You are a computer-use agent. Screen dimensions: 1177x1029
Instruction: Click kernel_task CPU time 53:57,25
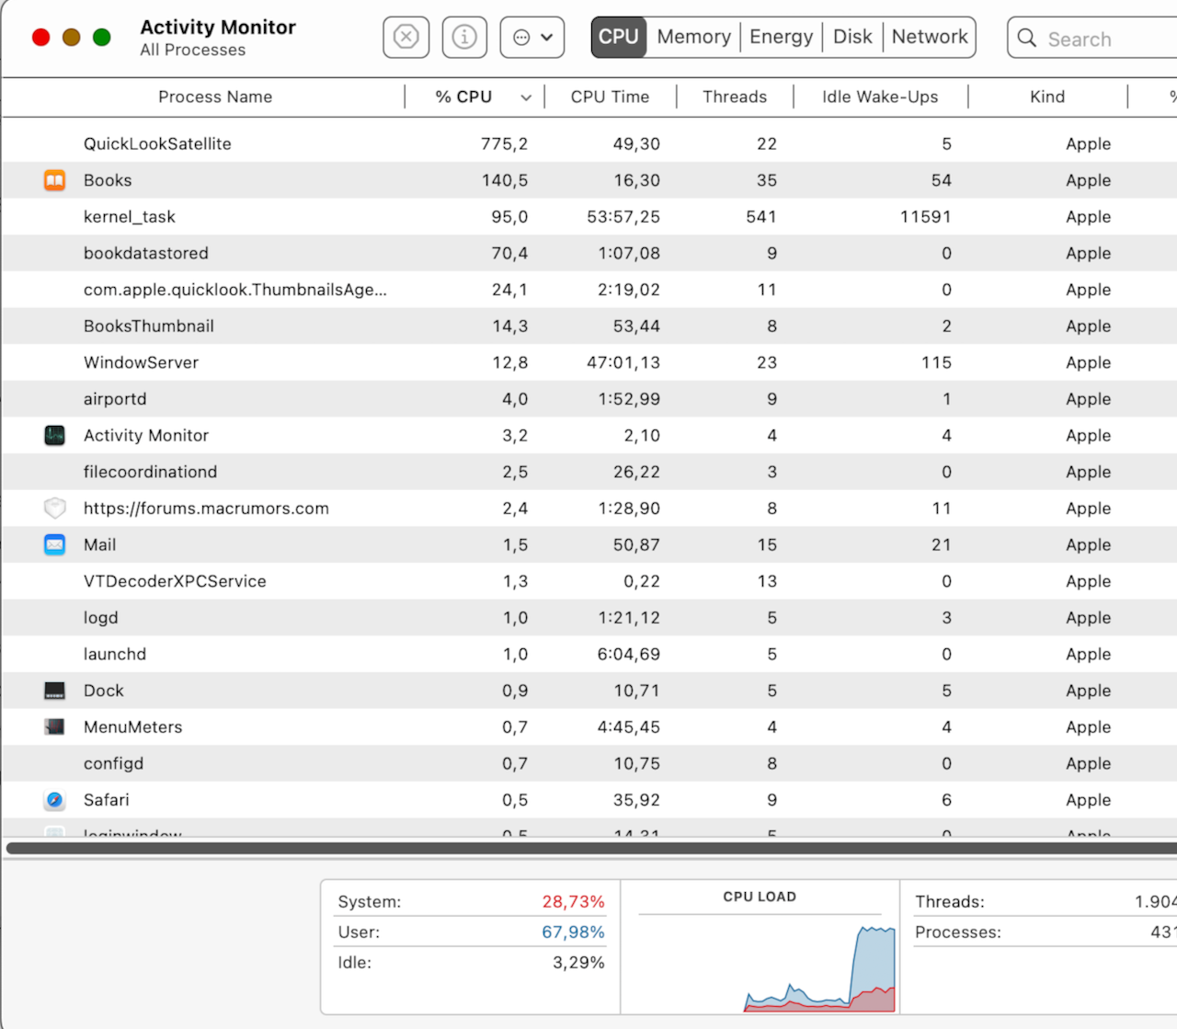click(x=623, y=217)
